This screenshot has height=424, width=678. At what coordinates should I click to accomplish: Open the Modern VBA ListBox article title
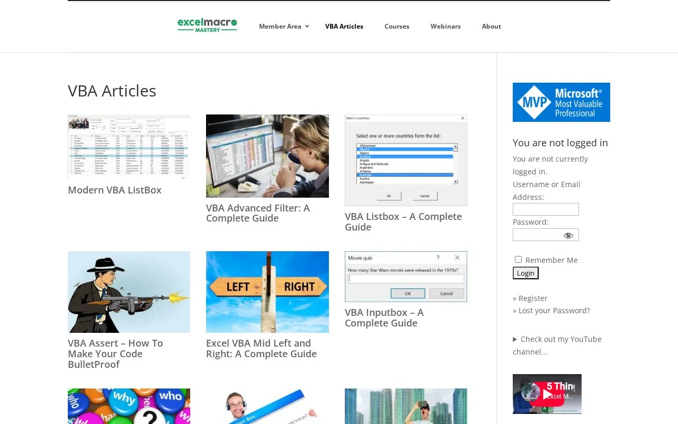coord(114,190)
